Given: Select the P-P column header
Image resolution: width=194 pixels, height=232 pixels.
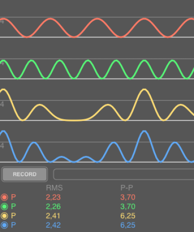Looking at the screenshot, I should (127, 188).
